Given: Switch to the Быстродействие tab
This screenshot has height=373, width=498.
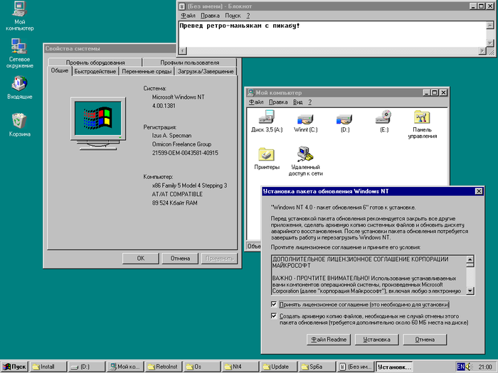Looking at the screenshot, I should (95, 72).
